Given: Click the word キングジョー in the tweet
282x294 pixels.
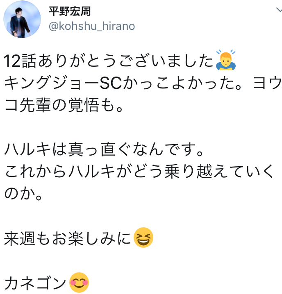Looking at the screenshot, I should (x=52, y=83).
